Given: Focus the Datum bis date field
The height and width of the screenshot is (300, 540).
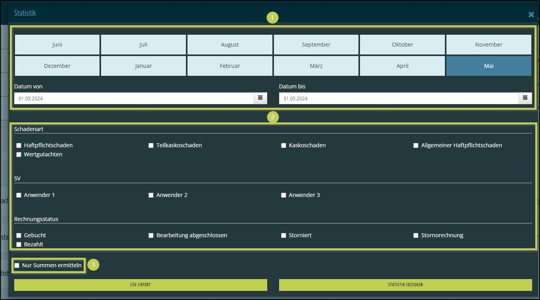Looking at the screenshot, I should (399, 98).
